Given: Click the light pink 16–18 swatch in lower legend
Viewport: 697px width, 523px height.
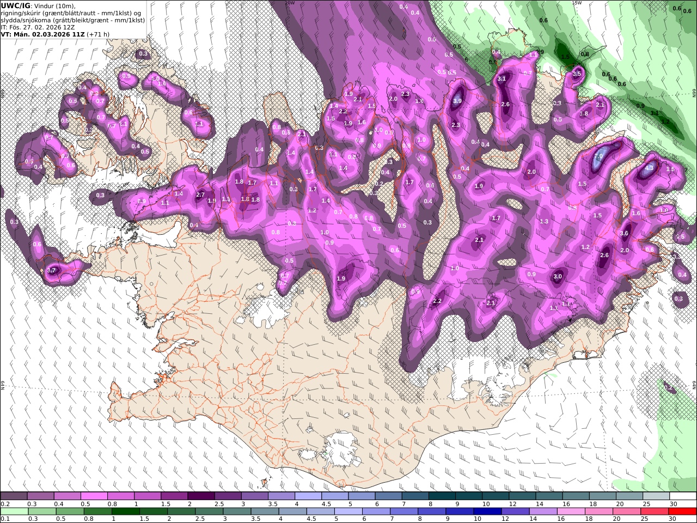Looking at the screenshot, I should click(x=571, y=511).
